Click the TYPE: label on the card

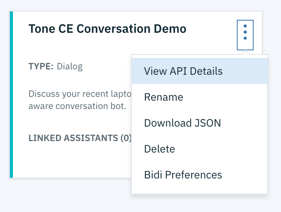click(x=41, y=67)
